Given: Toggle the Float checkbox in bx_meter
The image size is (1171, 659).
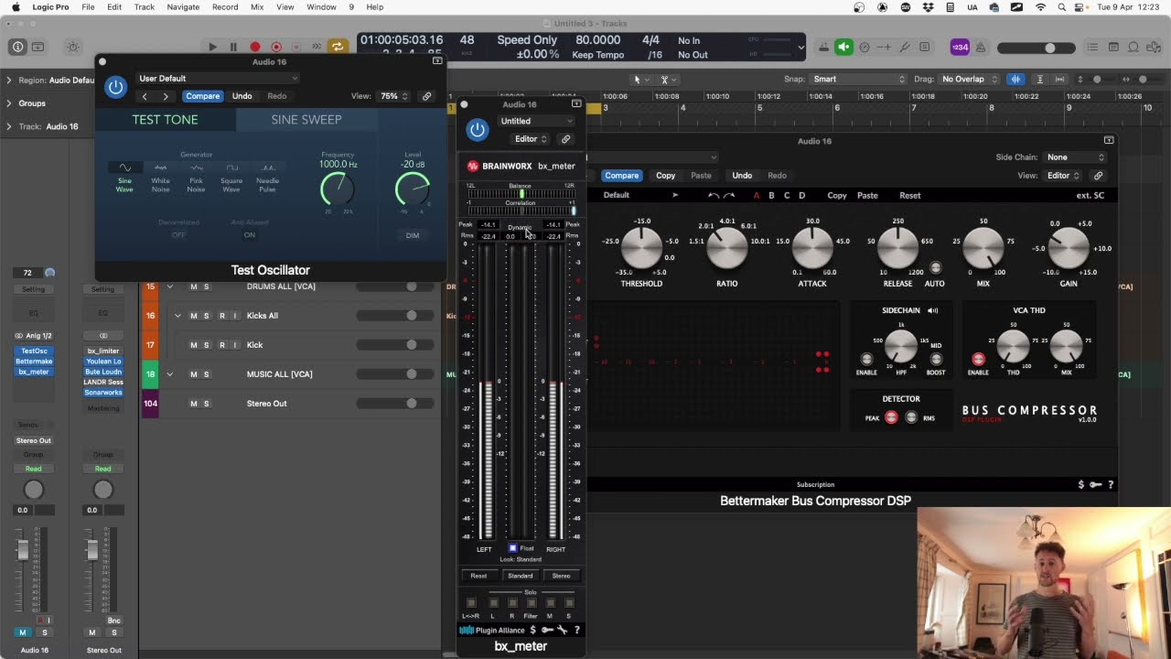Looking at the screenshot, I should (513, 548).
